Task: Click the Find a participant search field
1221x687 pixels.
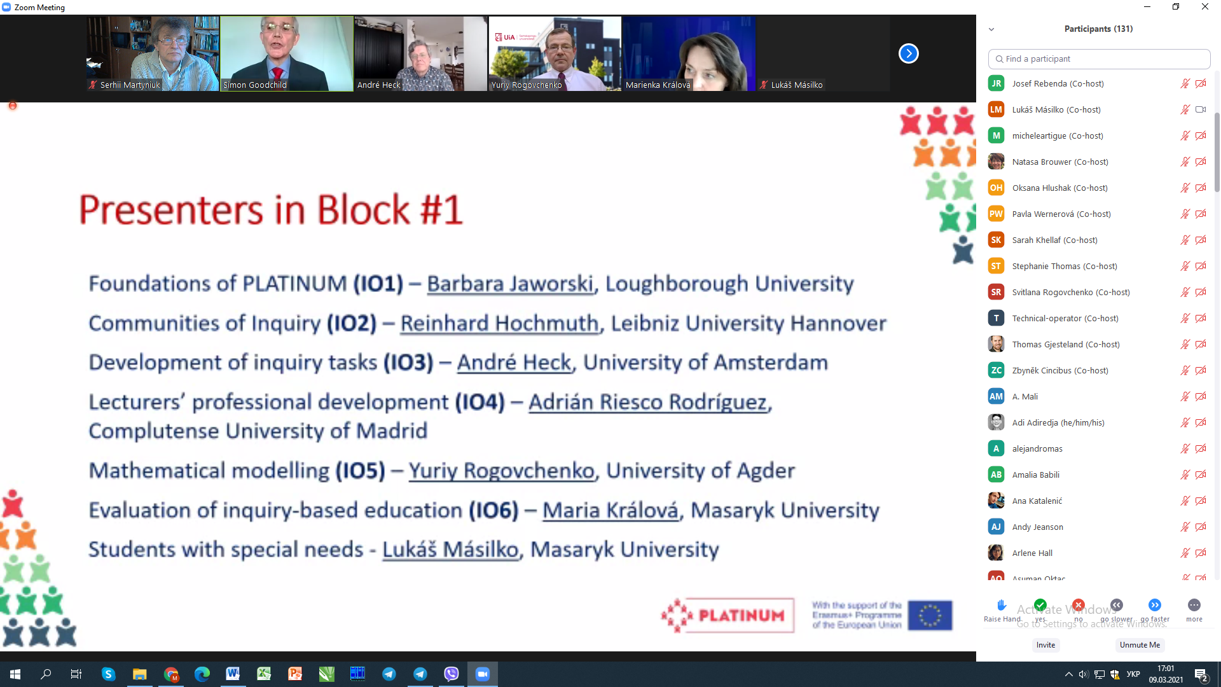Action: [1099, 59]
